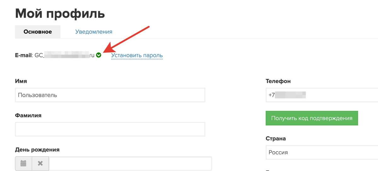The width and height of the screenshot is (378, 171).
Task: Open the calendar picker for День рождения
Action: pyautogui.click(x=23, y=163)
